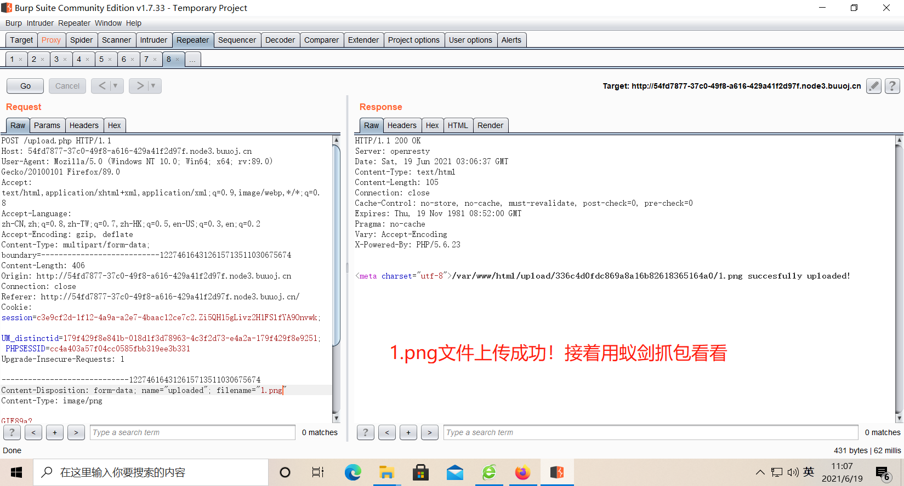The width and height of the screenshot is (904, 486).
Task: Open Windows Start menu
Action: (16, 472)
